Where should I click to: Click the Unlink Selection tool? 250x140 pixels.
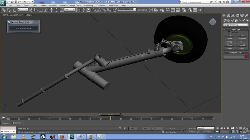(x=8, y=10)
